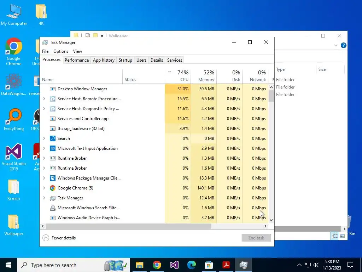Select the Everything search desktop shortcut
The image size is (362, 272).
tap(14, 120)
